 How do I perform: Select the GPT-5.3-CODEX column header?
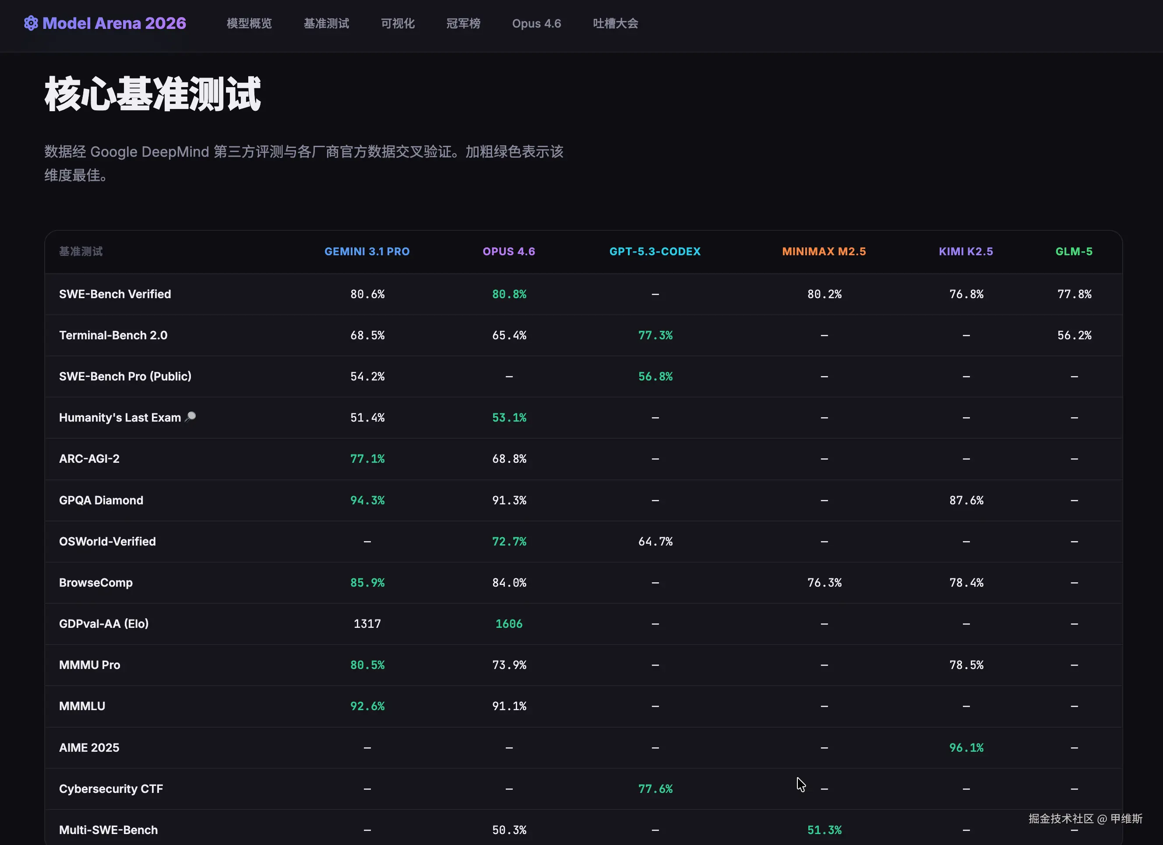[x=655, y=252]
